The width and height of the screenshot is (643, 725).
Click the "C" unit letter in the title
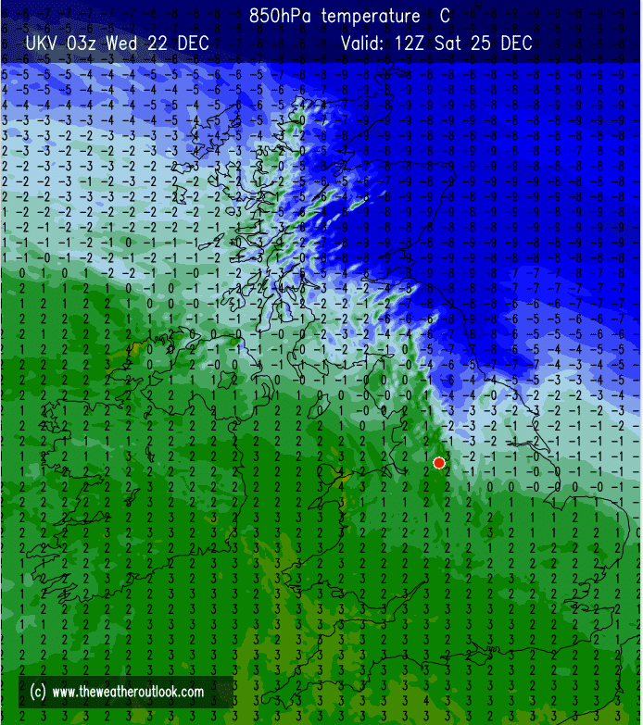446,16
